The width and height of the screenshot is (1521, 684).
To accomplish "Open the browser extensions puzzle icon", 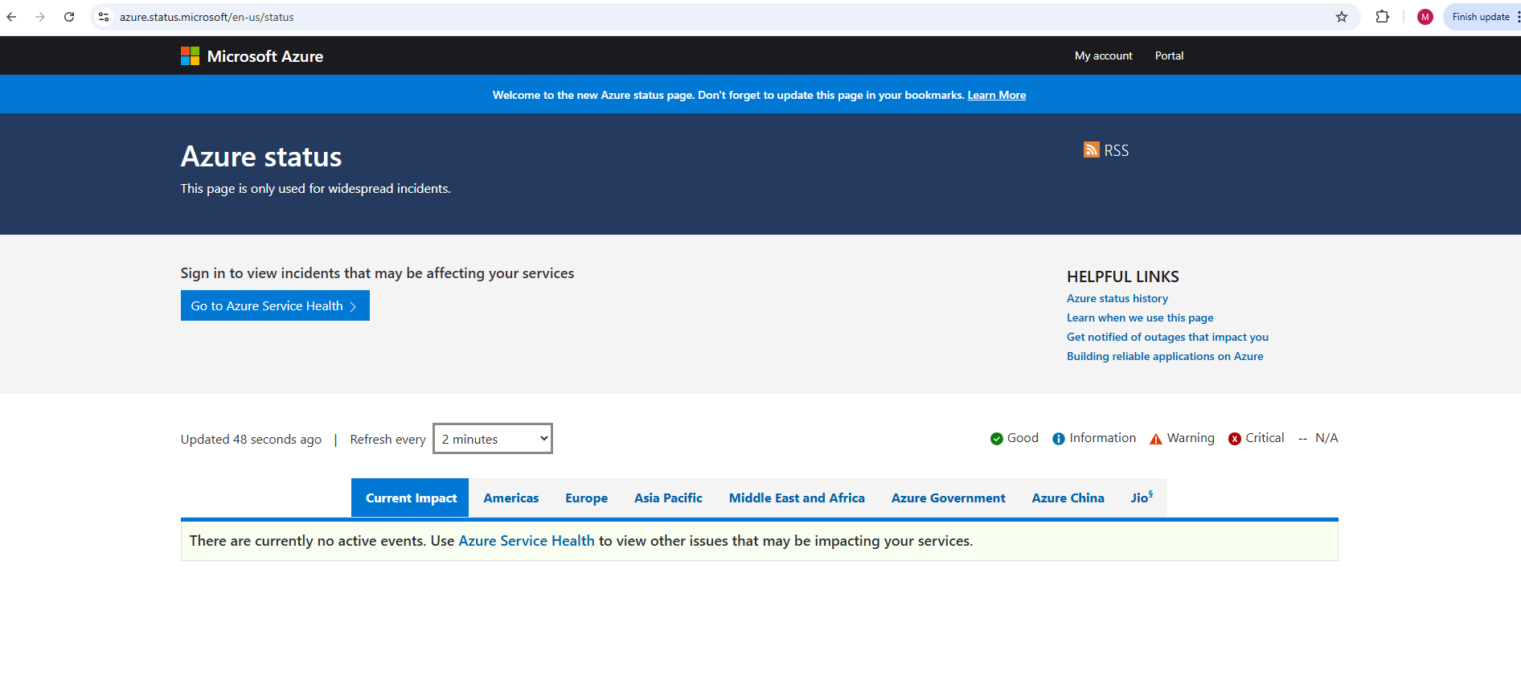I will pyautogui.click(x=1383, y=17).
